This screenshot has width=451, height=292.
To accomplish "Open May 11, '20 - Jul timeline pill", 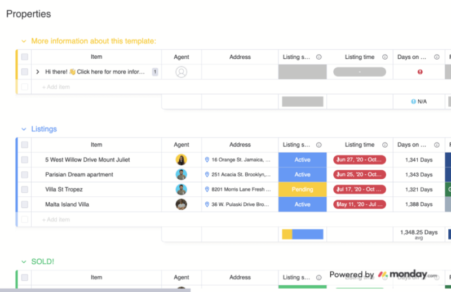I will [360, 204].
